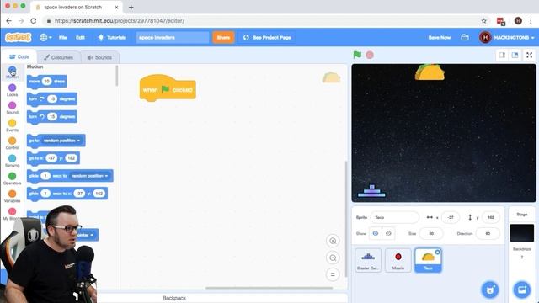
Task: Reset workspace zoom with equals button
Action: tap(333, 274)
